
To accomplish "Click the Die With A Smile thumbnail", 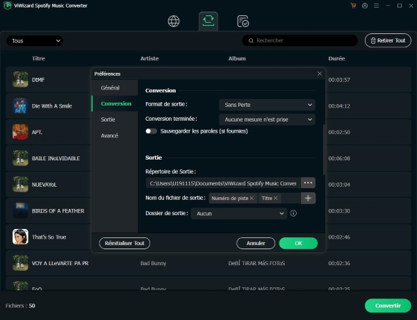I will coord(20,106).
